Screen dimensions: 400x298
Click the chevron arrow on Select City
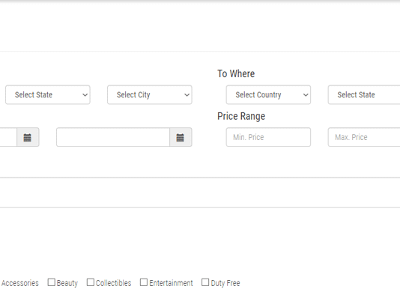point(187,95)
